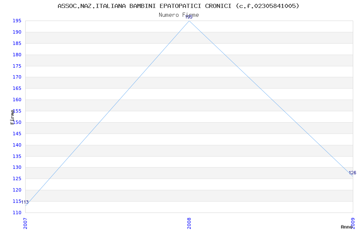Click the 'Firme' y-axis title
This screenshot has width=357, height=231.
[x=12, y=117]
